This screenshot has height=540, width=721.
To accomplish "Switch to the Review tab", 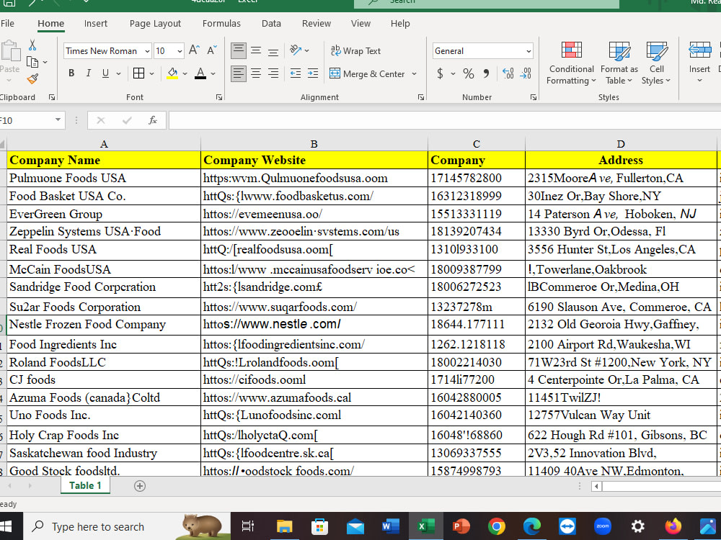I will (317, 24).
